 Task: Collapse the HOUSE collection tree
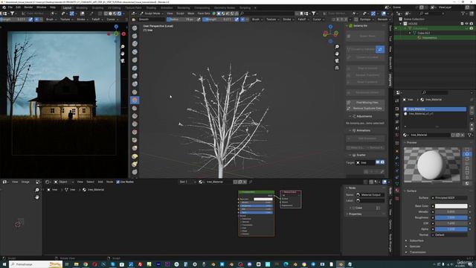click(x=401, y=23)
